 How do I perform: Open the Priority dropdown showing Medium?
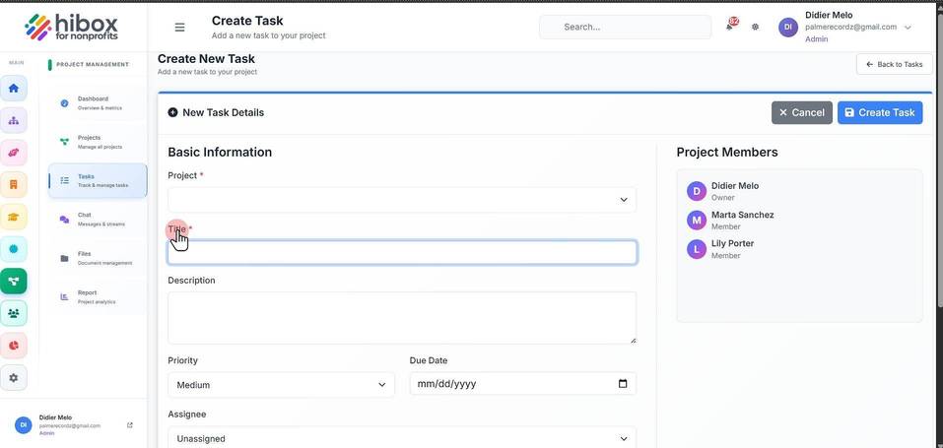(x=281, y=385)
